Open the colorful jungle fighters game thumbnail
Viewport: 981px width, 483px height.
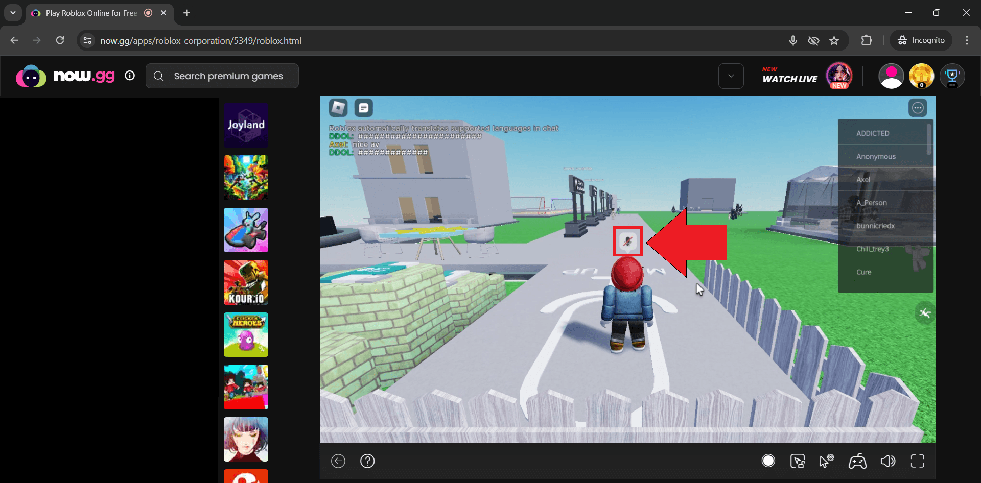(x=246, y=178)
